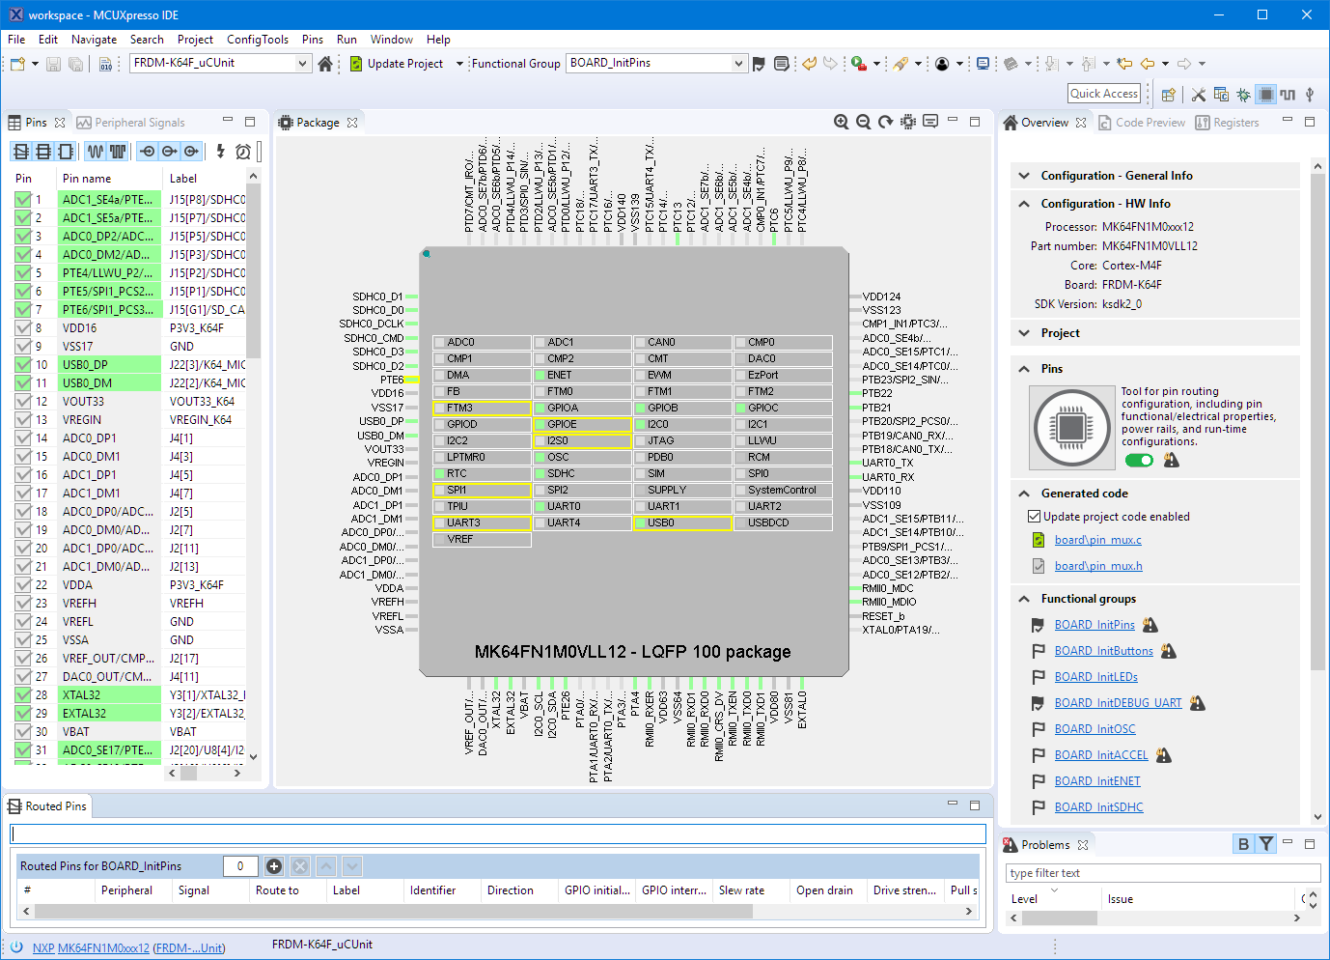Screen dimensions: 1330x960
Task: Add new row in Routed Pins
Action: click(274, 866)
